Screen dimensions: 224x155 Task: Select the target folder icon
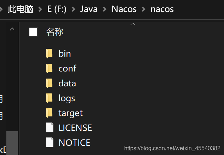click(49, 113)
